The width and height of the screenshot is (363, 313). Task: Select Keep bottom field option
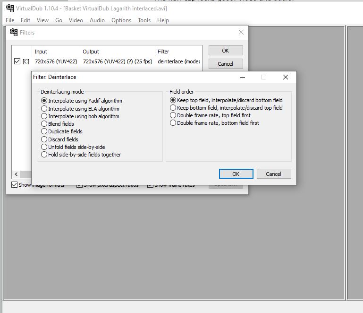(x=226, y=108)
